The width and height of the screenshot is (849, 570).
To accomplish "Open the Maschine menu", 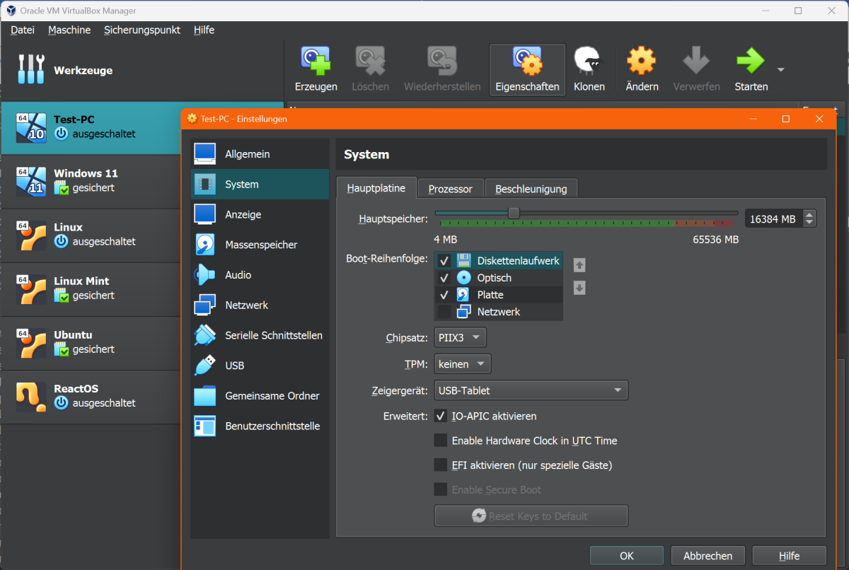I will (69, 30).
